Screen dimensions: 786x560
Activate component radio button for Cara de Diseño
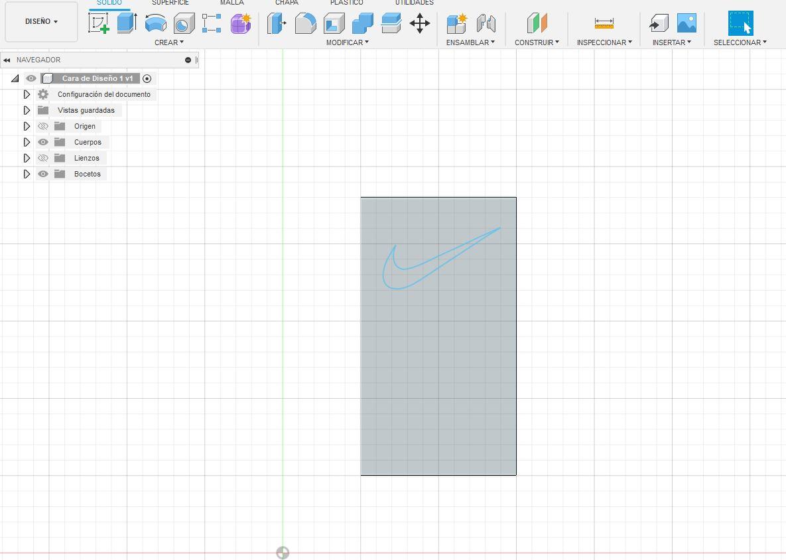pyautogui.click(x=147, y=79)
